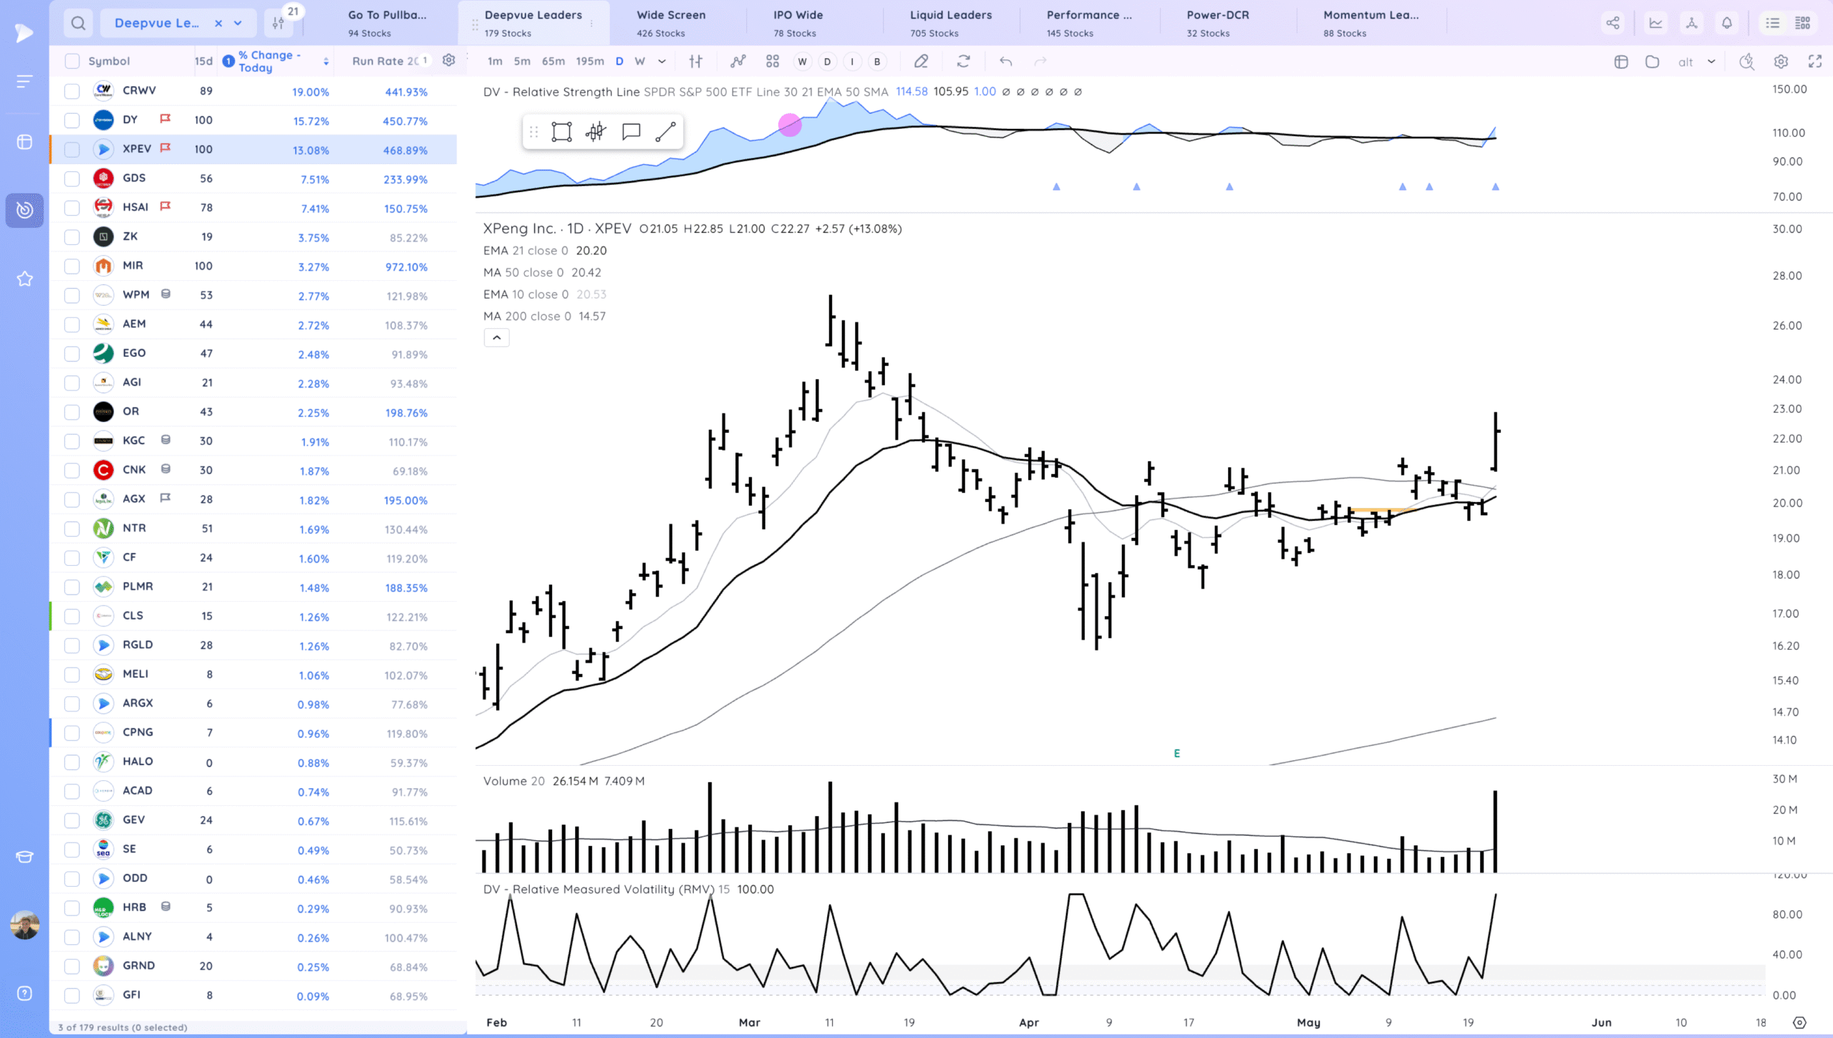
Task: Click the share icon in header
Action: coord(1612,23)
